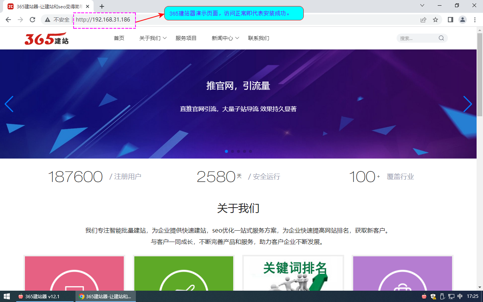The height and width of the screenshot is (302, 483).
Task: Click the scrollbar down arrow
Action: click(480, 287)
